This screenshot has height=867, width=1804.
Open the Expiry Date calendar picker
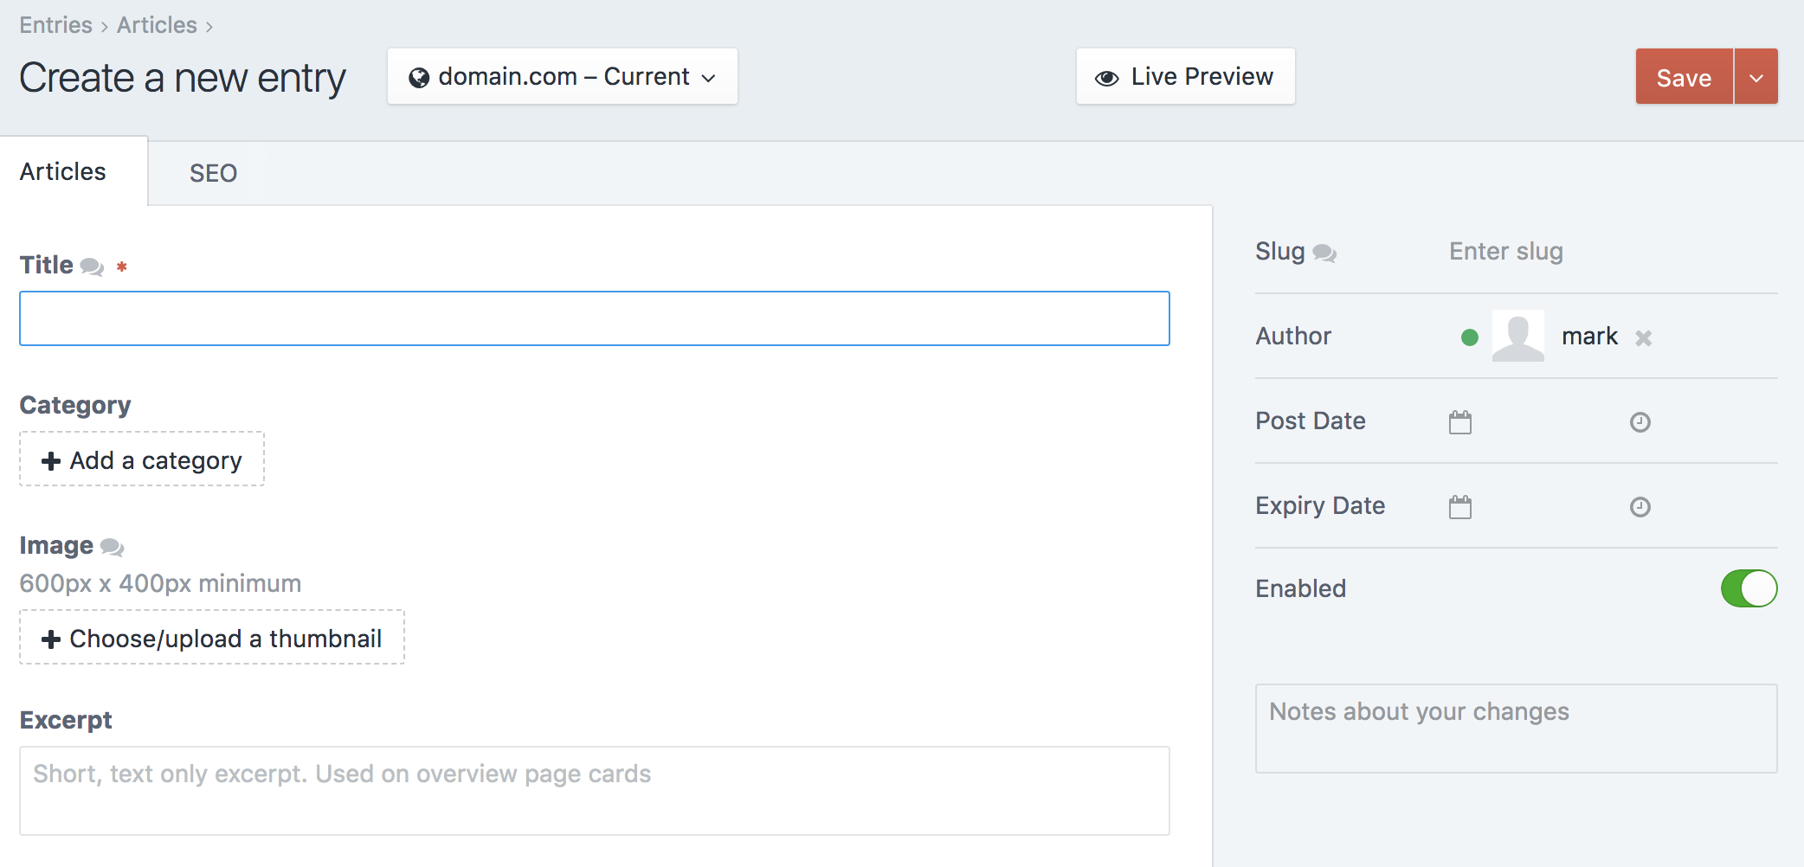1460,507
